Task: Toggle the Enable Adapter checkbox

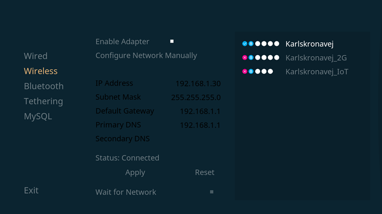Action: pos(172,41)
